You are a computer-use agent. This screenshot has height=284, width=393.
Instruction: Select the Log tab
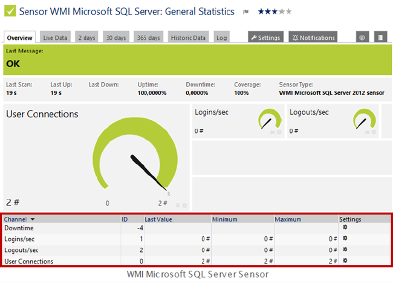(x=222, y=37)
